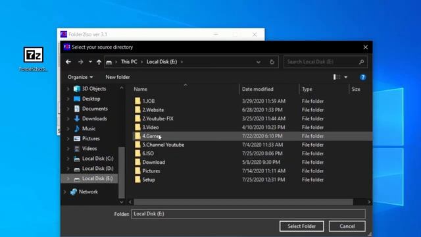The image size is (421, 237).
Task: Open the dialog help icon
Action: point(362,78)
